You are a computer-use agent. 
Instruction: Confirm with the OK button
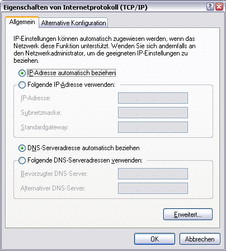click(154, 239)
